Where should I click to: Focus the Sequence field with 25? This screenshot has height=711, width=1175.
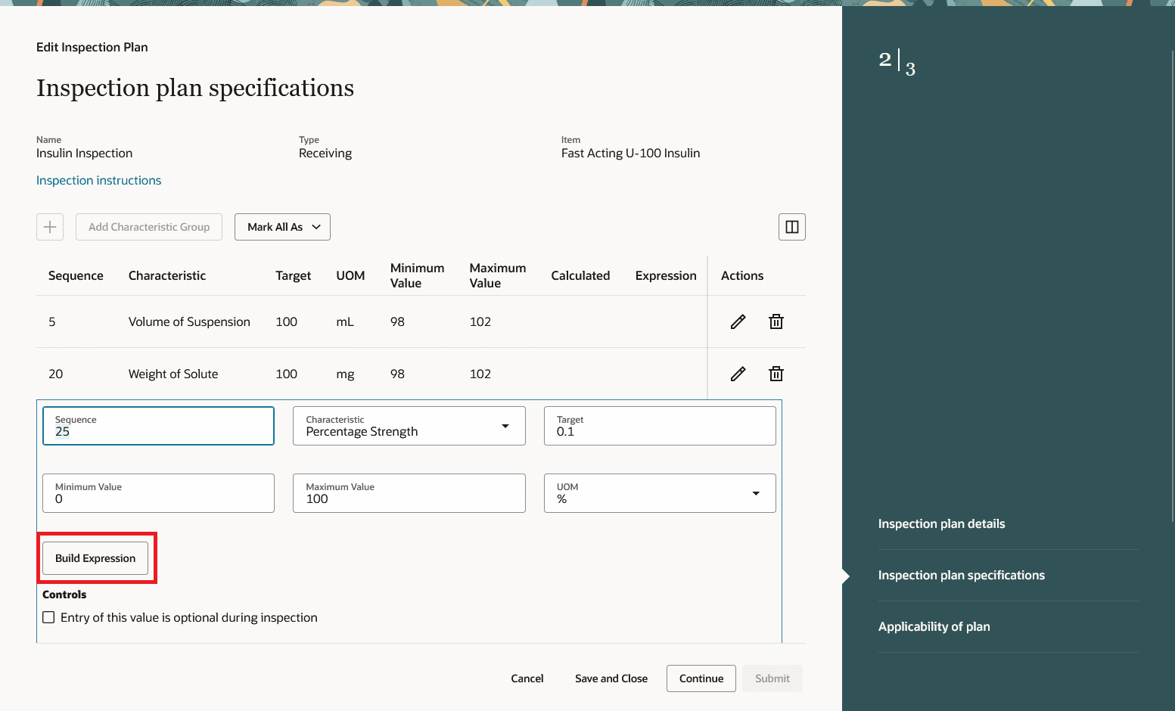tap(158, 426)
